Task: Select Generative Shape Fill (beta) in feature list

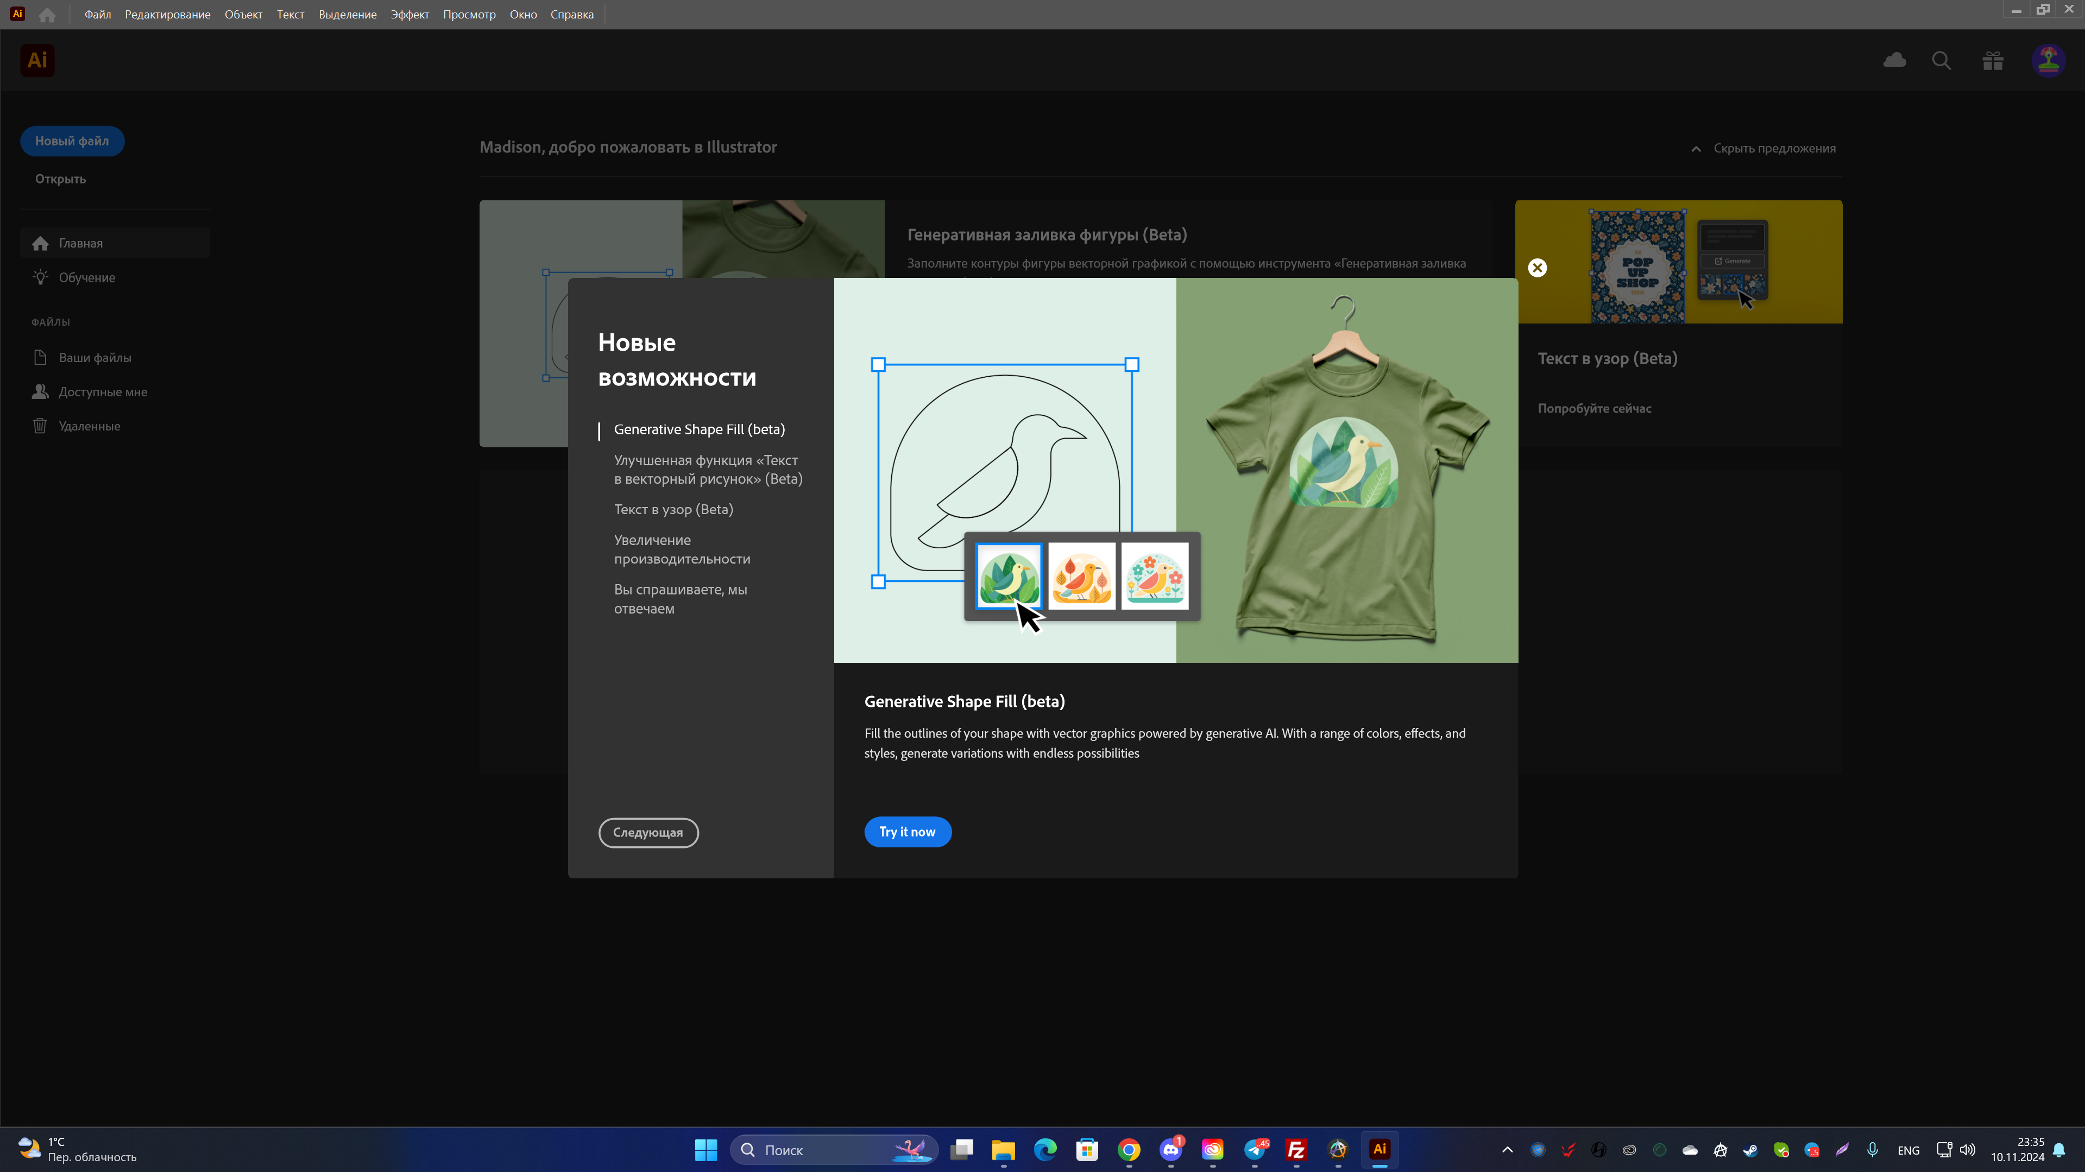Action: tap(700, 429)
